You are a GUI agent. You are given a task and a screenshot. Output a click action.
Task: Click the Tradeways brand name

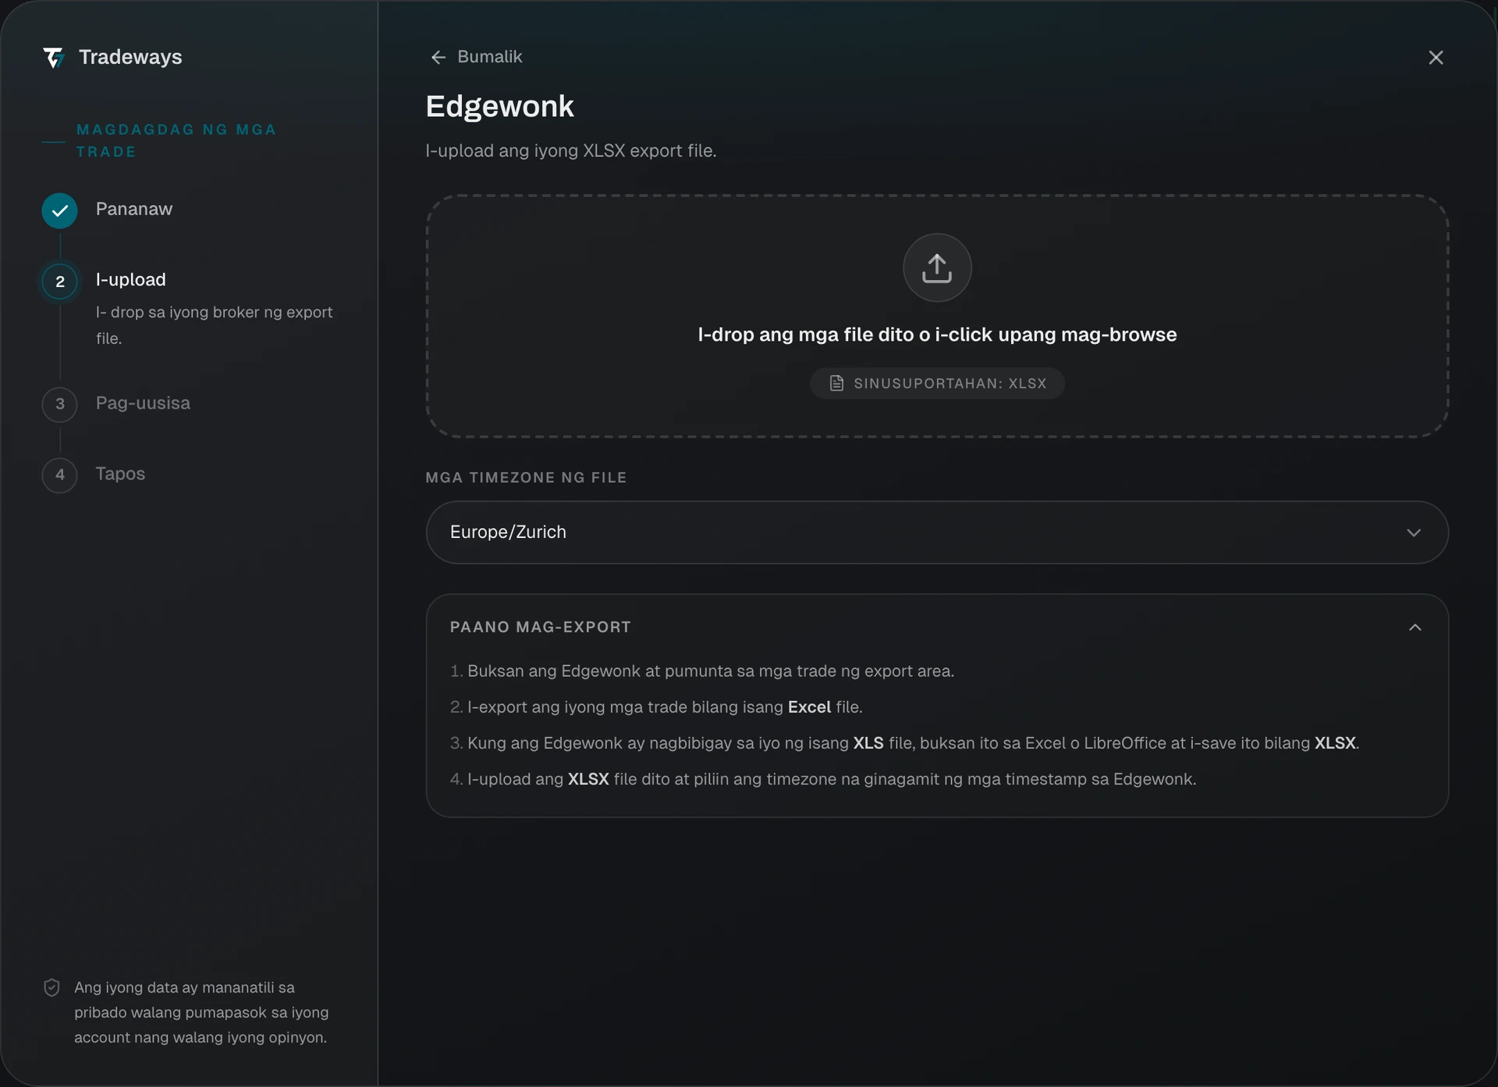(130, 57)
